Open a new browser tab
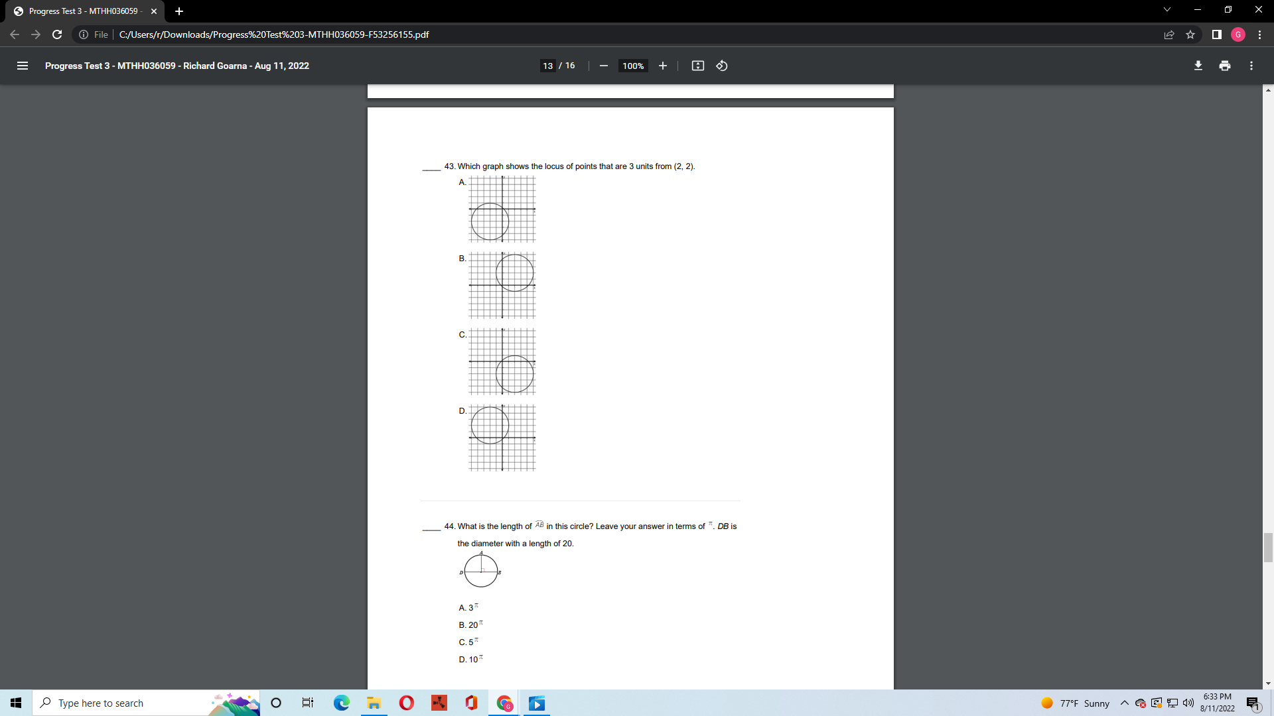The image size is (1274, 716). coord(179,11)
